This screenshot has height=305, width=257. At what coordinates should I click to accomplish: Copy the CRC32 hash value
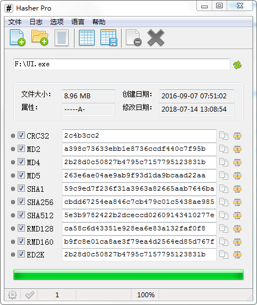point(224,136)
